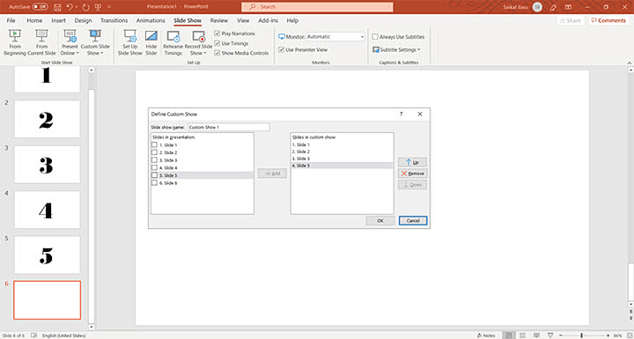Click the fit slide to window icon
Viewport: 634px width, 339px height.
629,335
